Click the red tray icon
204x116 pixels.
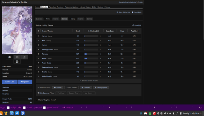pos(154,113)
